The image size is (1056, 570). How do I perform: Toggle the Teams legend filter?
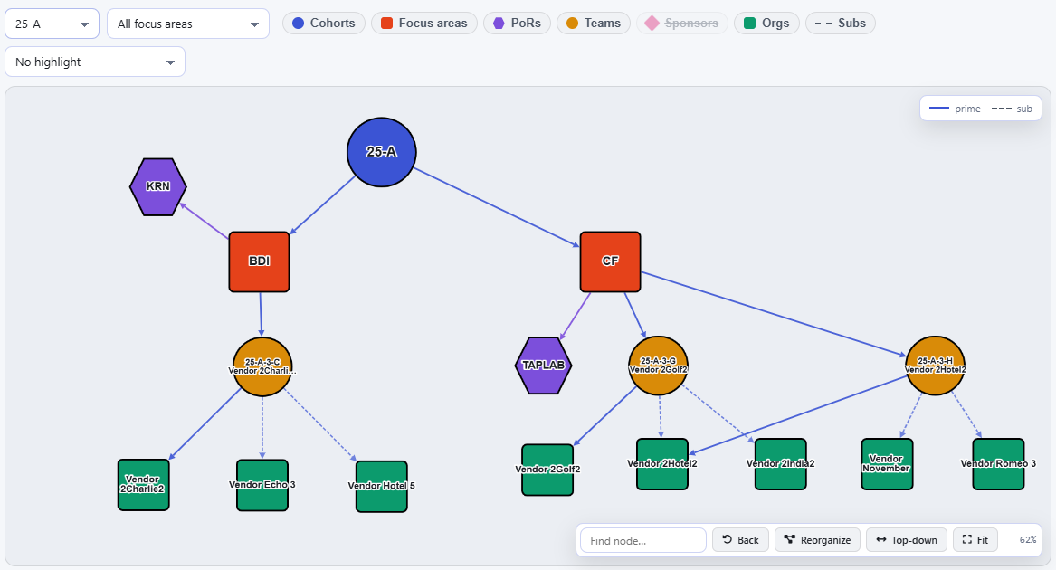tap(594, 23)
